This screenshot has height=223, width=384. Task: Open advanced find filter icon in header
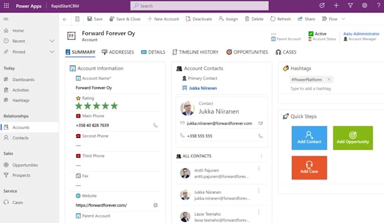(x=351, y=6)
